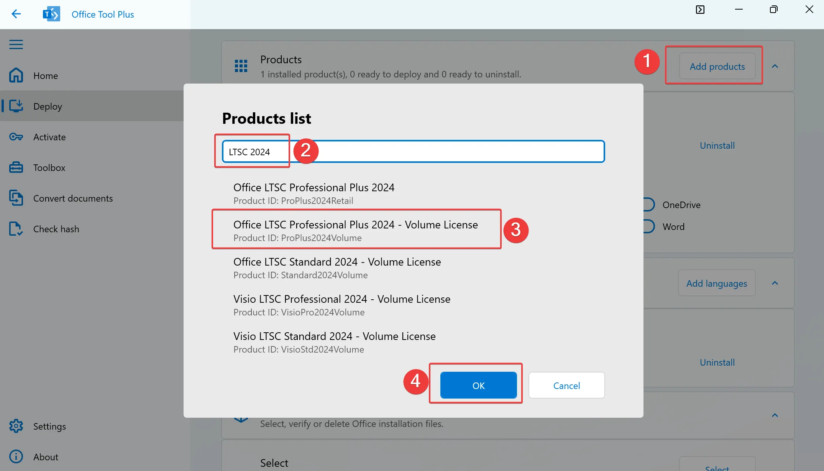Open the run command icon in title bar
This screenshot has height=471, width=824.
(700, 10)
